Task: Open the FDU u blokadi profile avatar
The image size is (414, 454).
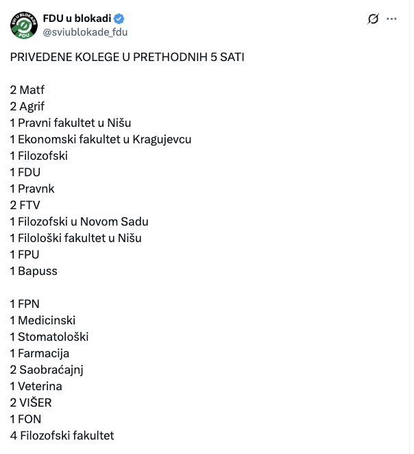Action: 24,25
